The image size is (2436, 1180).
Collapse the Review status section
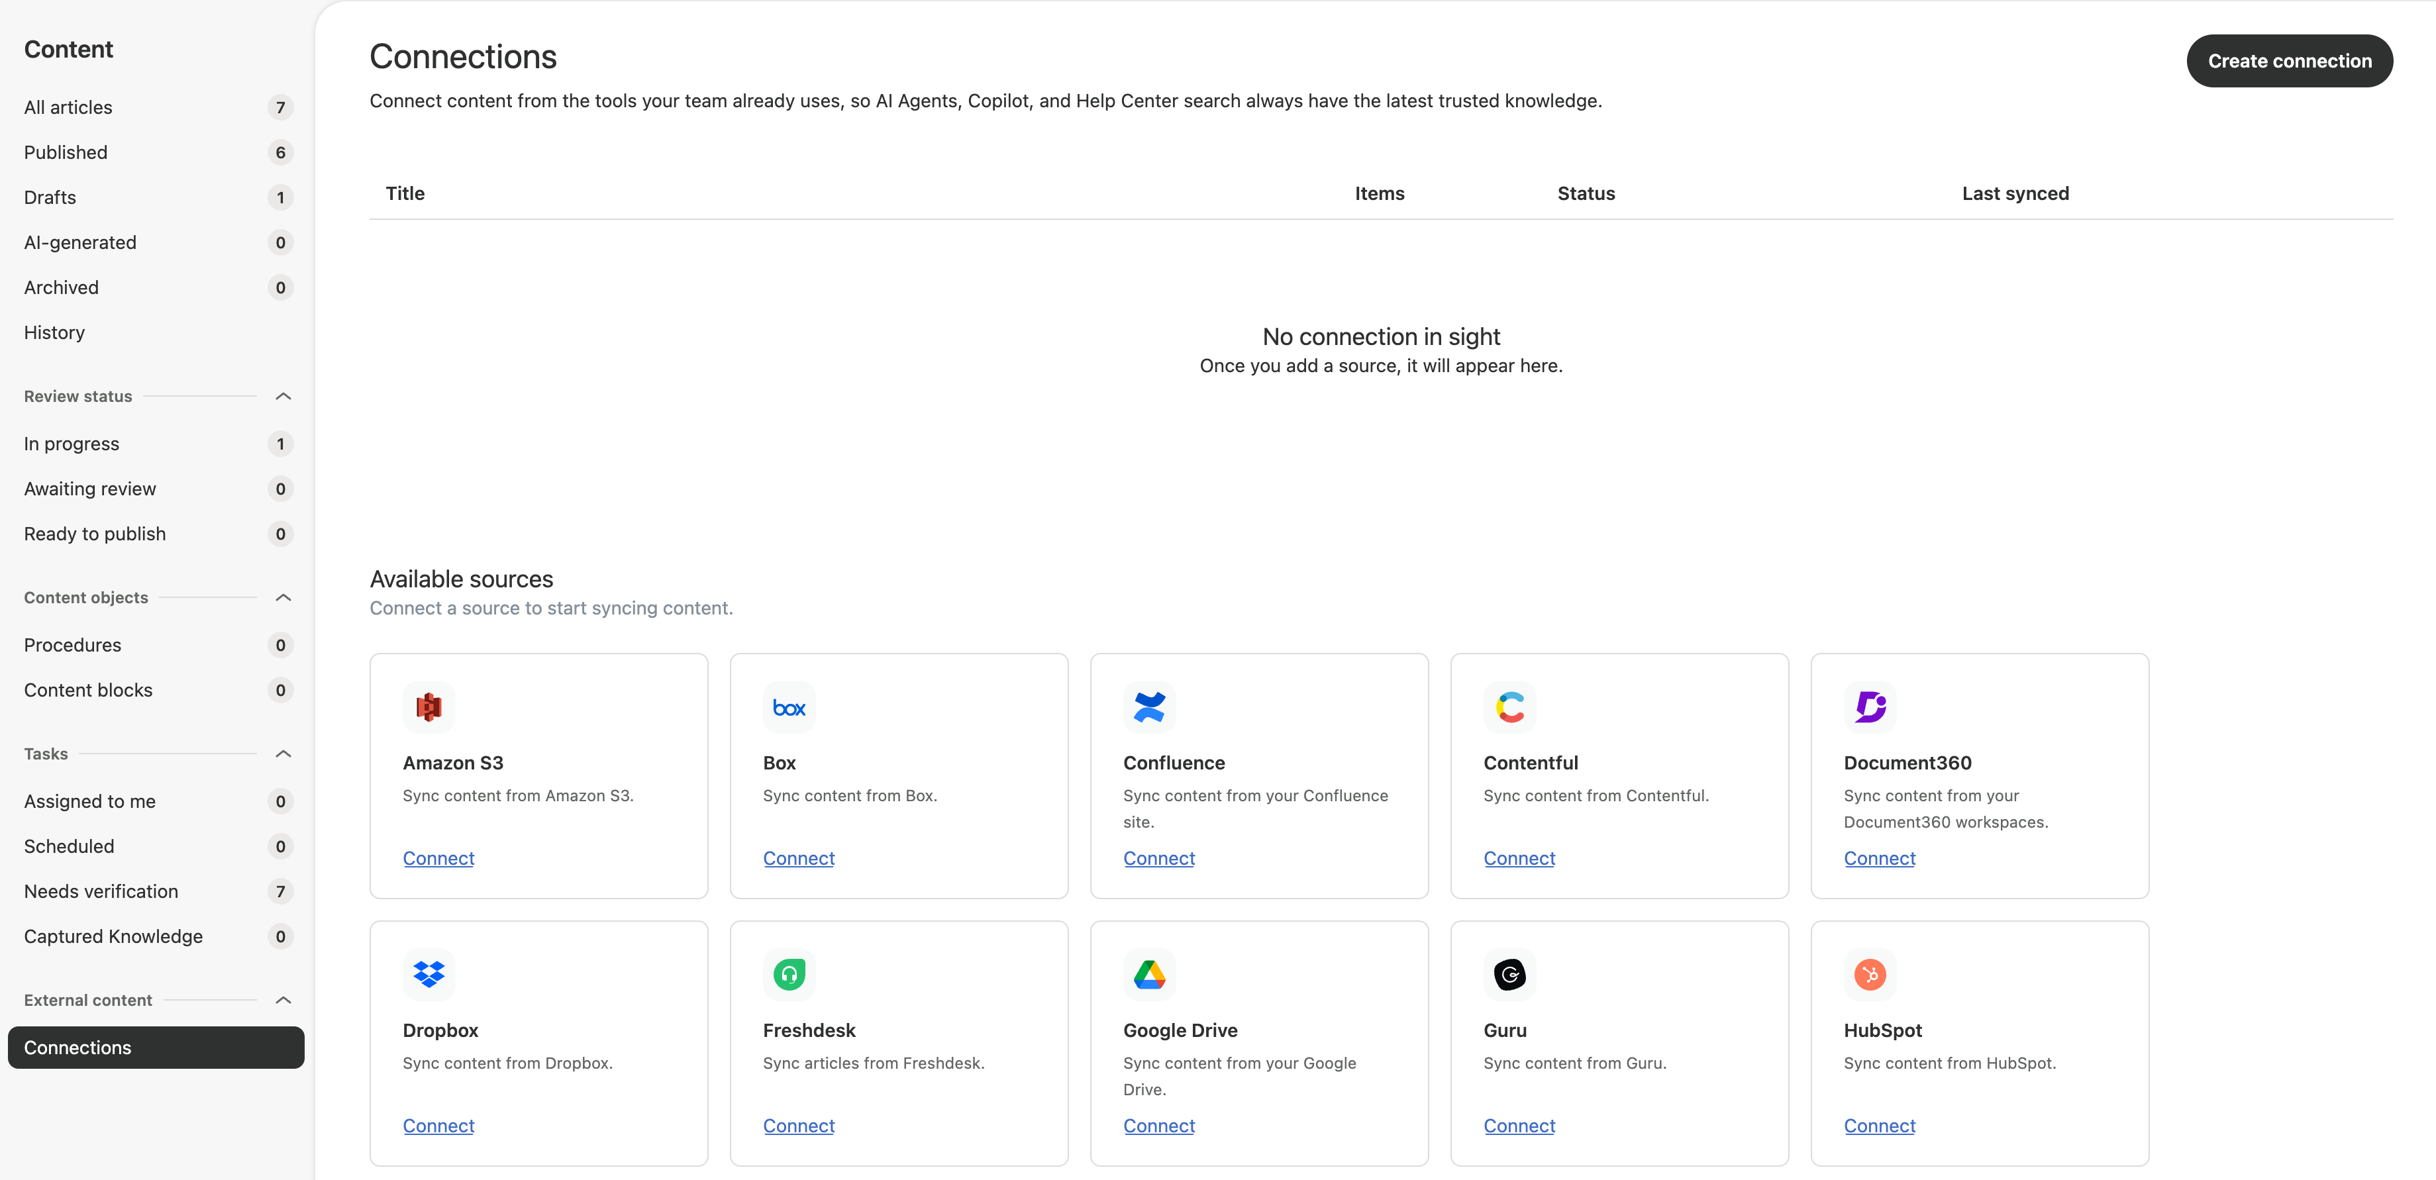pos(283,396)
